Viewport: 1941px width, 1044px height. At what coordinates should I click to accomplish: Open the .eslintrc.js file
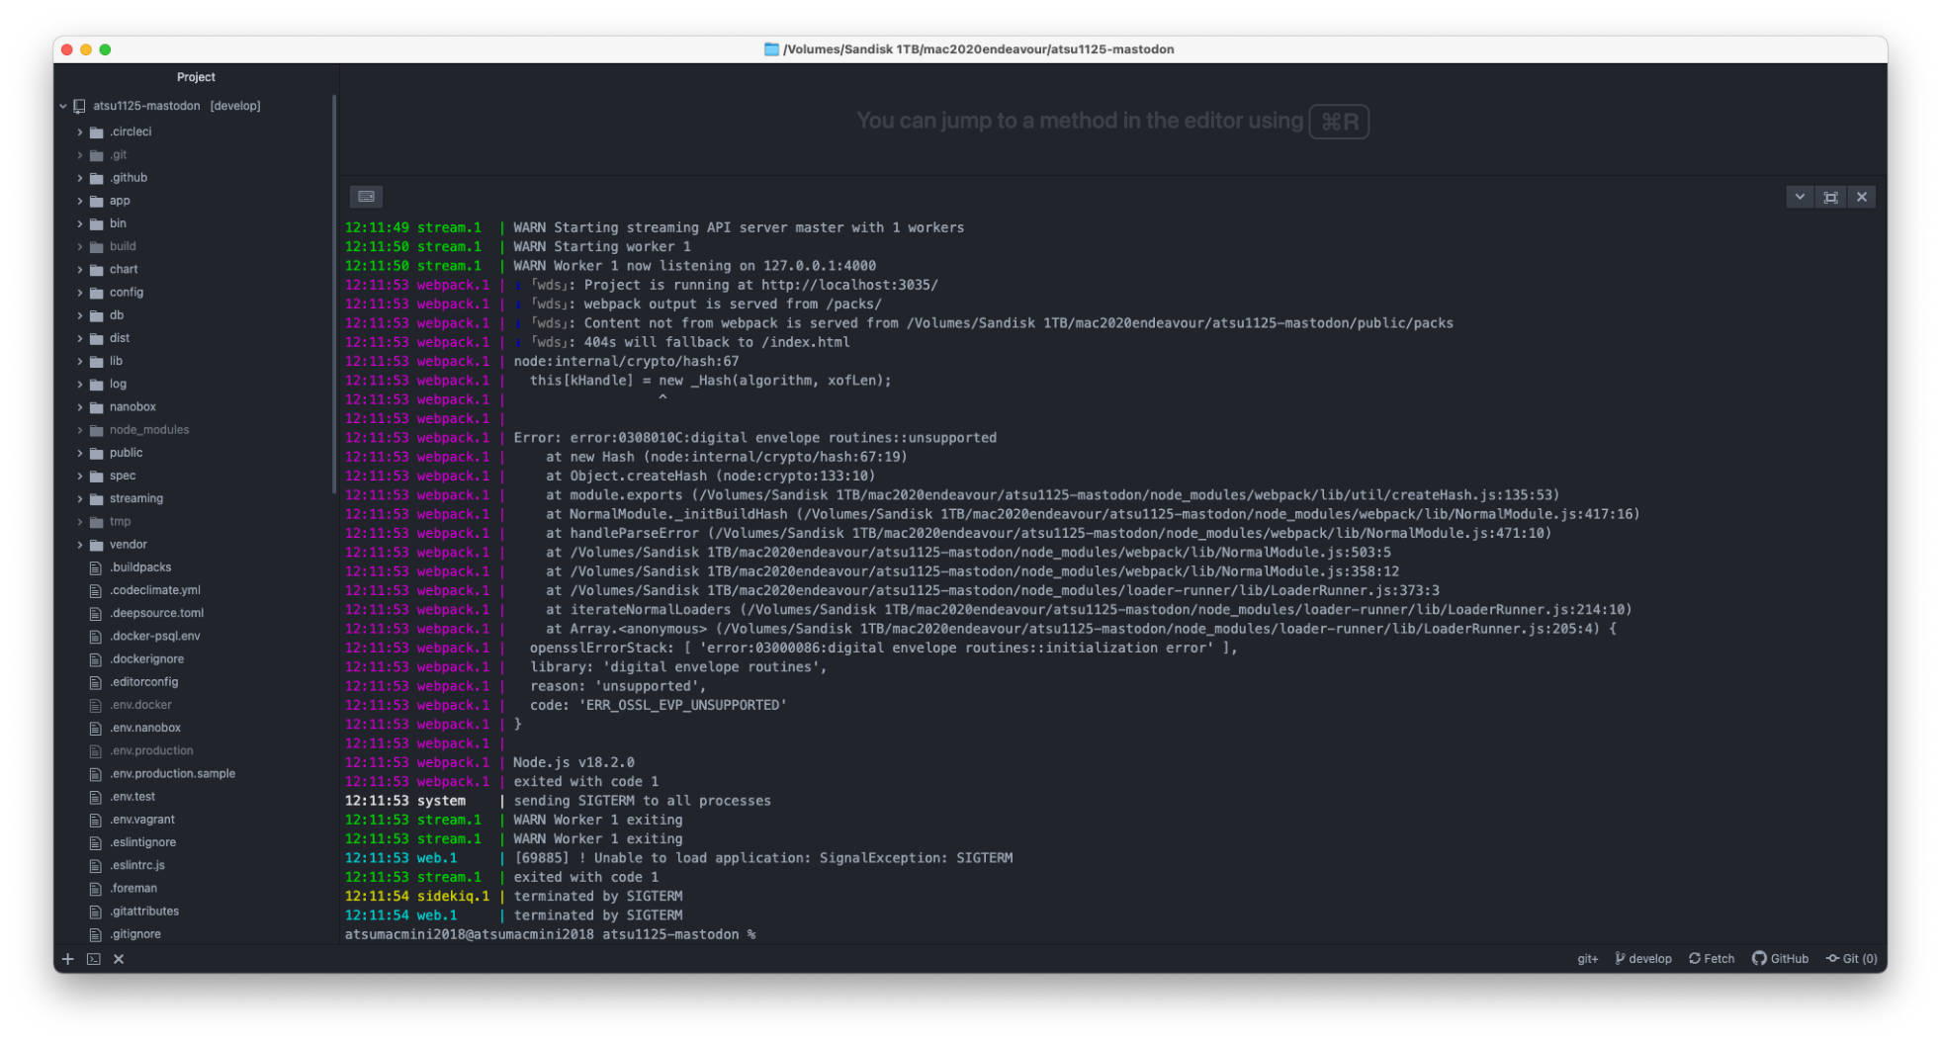137,865
